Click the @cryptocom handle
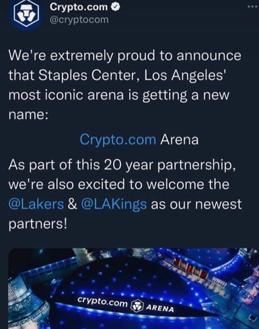 coord(79,20)
